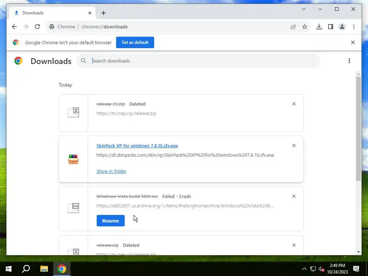Click search magnifier icon in downloads search

pyautogui.click(x=83, y=61)
